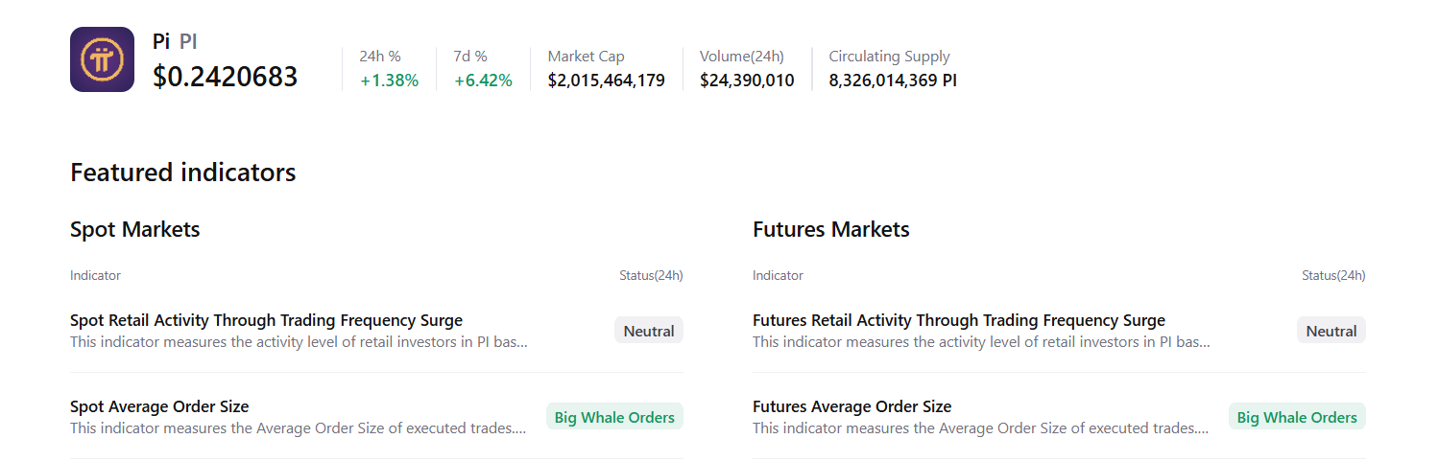This screenshot has height=462, width=1439.
Task: Select the Spot Markets section heading
Action: [x=135, y=230]
